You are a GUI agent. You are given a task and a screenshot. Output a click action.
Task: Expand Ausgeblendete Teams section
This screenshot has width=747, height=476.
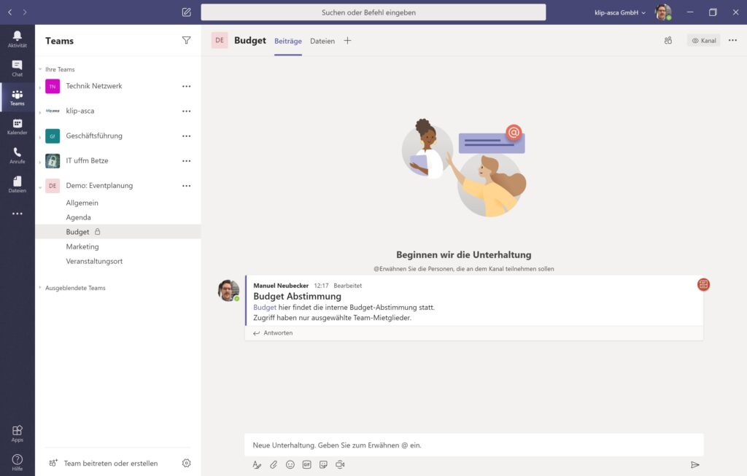[40, 287]
